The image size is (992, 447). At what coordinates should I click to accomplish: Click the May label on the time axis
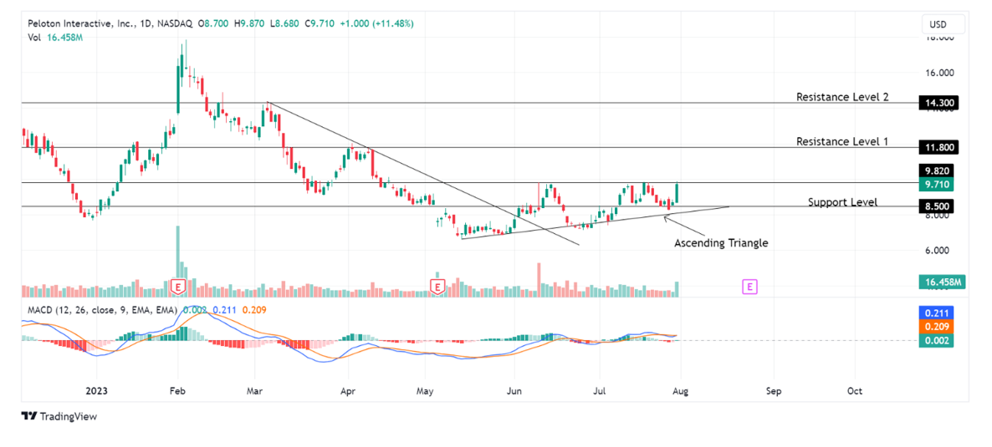426,391
